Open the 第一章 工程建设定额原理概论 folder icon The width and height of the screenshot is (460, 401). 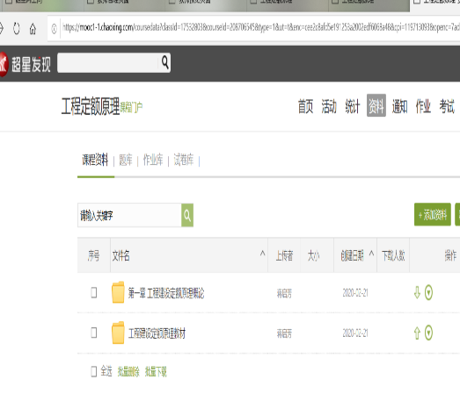pyautogui.click(x=118, y=292)
